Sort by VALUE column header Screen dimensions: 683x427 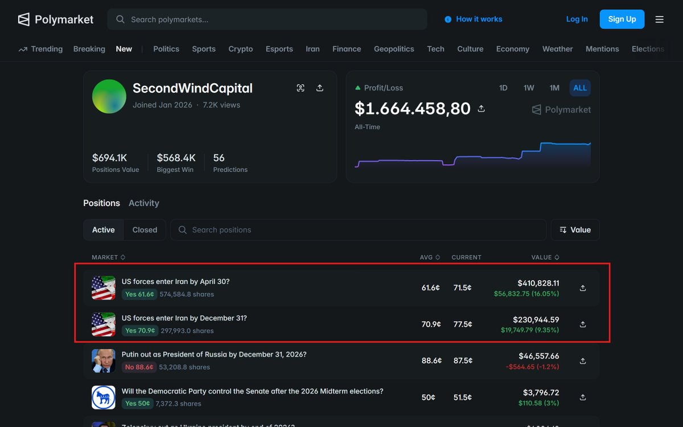(x=545, y=257)
